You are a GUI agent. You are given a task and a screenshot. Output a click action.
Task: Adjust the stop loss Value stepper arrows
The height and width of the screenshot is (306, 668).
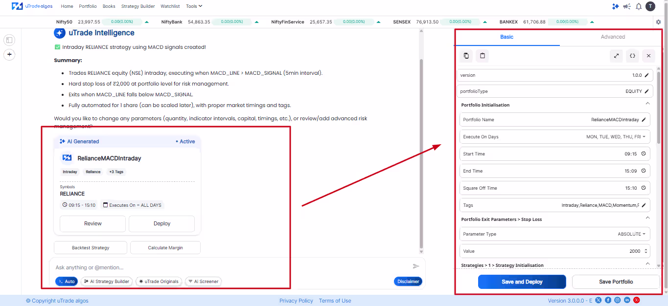click(646, 251)
